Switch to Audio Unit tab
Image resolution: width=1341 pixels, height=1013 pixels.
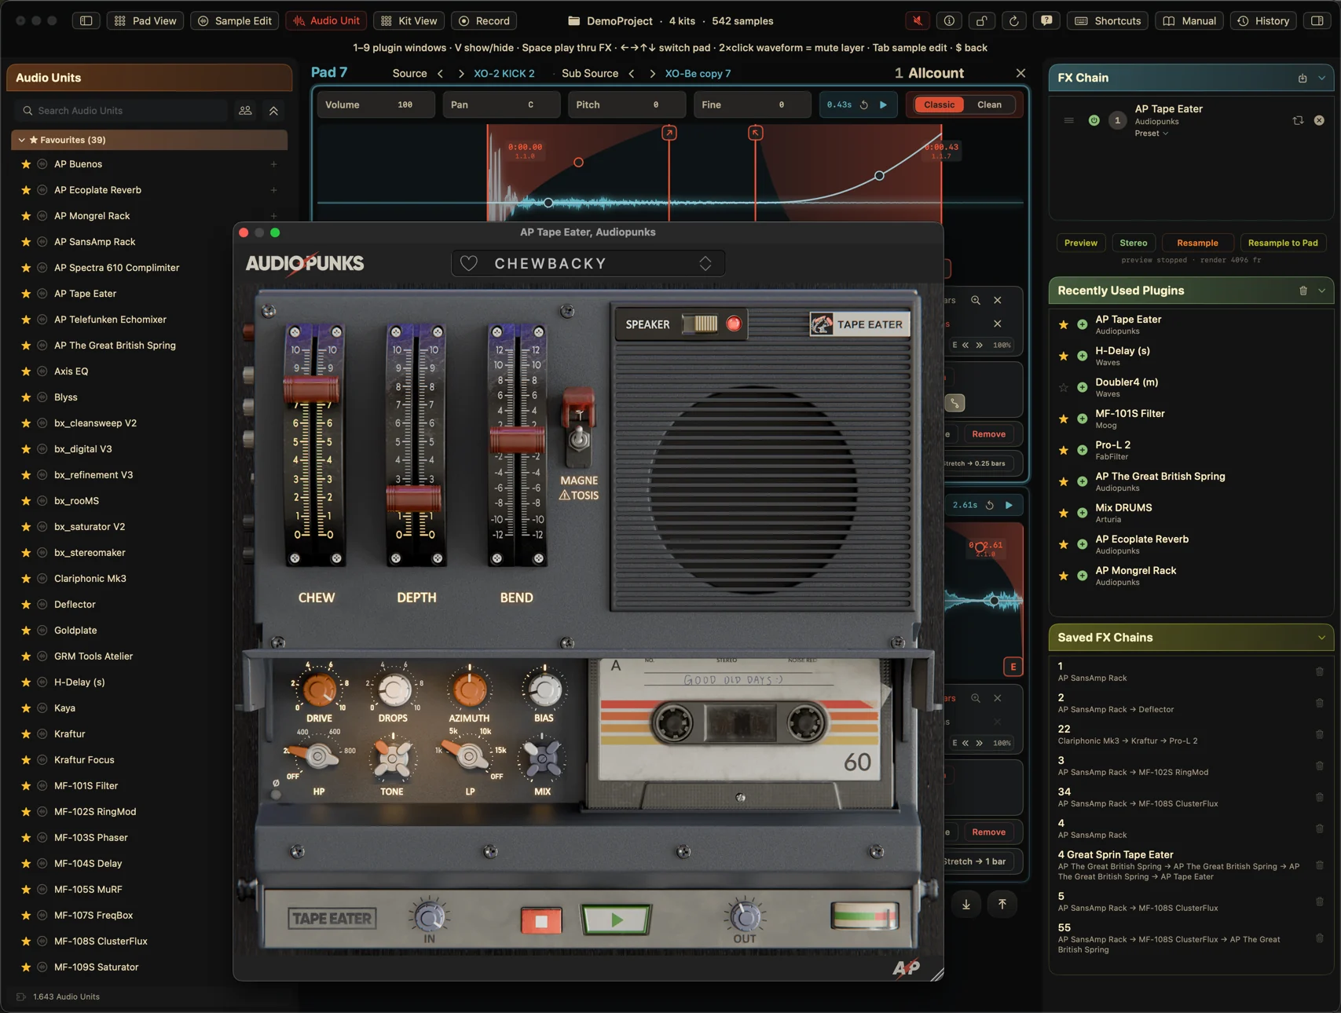(326, 21)
